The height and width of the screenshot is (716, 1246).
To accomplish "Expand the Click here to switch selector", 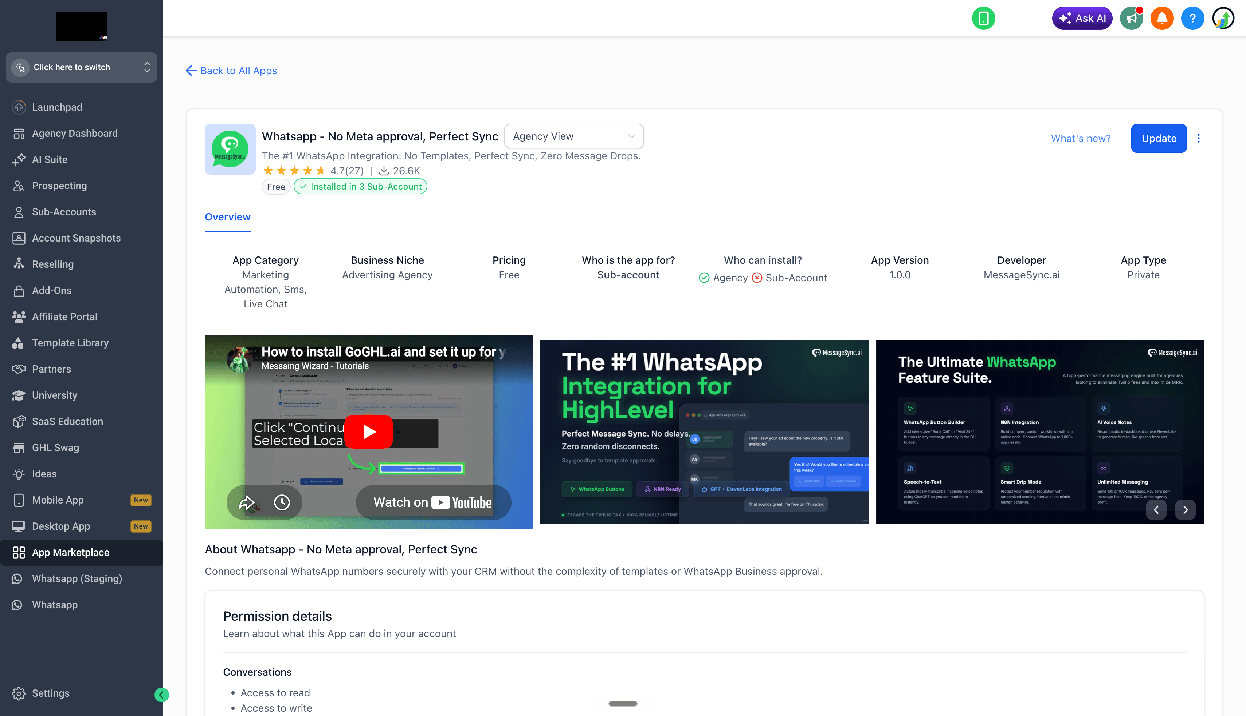I will coord(81,67).
